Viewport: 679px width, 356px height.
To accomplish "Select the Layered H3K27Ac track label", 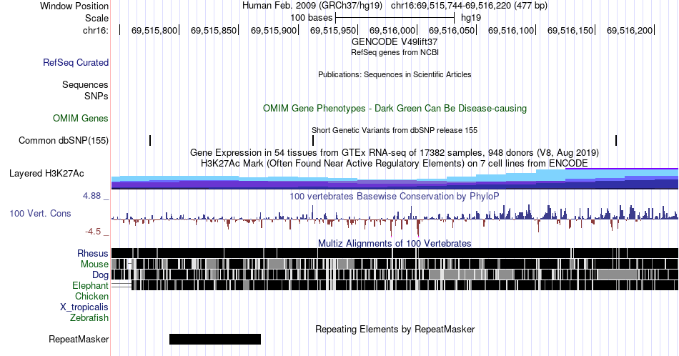I will click(x=46, y=173).
